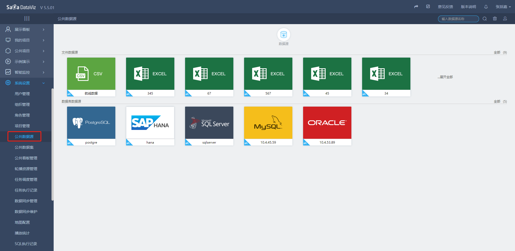Select 角色管理 in sidebar
This screenshot has height=251, width=515.
click(x=22, y=115)
